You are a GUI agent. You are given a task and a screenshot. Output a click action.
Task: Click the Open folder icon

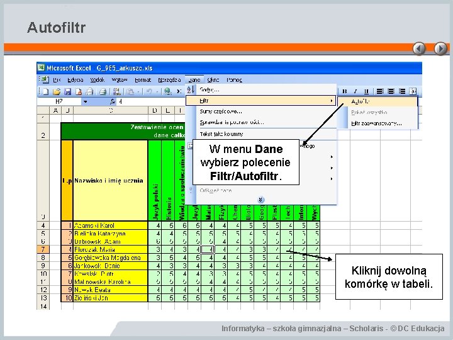click(x=57, y=92)
